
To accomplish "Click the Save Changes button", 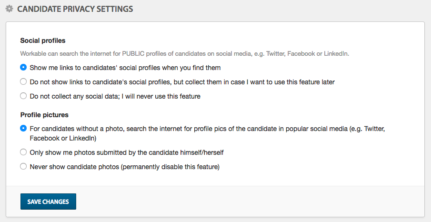I will [48, 202].
